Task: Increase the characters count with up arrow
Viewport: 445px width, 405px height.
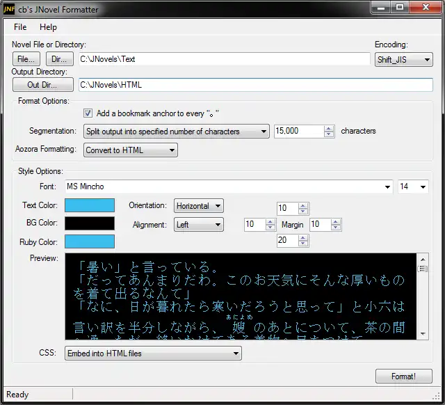Action: point(329,128)
